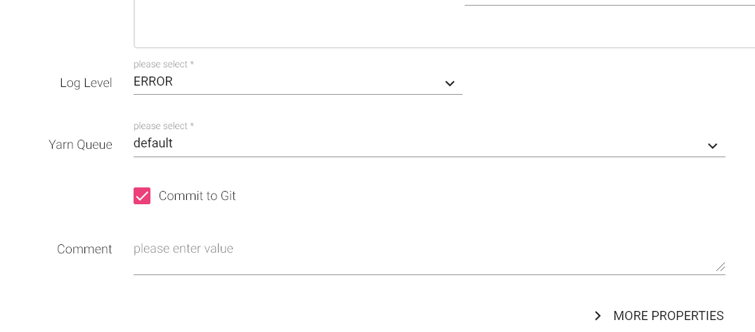Focus the Comment "please enter value" field

click(184, 248)
